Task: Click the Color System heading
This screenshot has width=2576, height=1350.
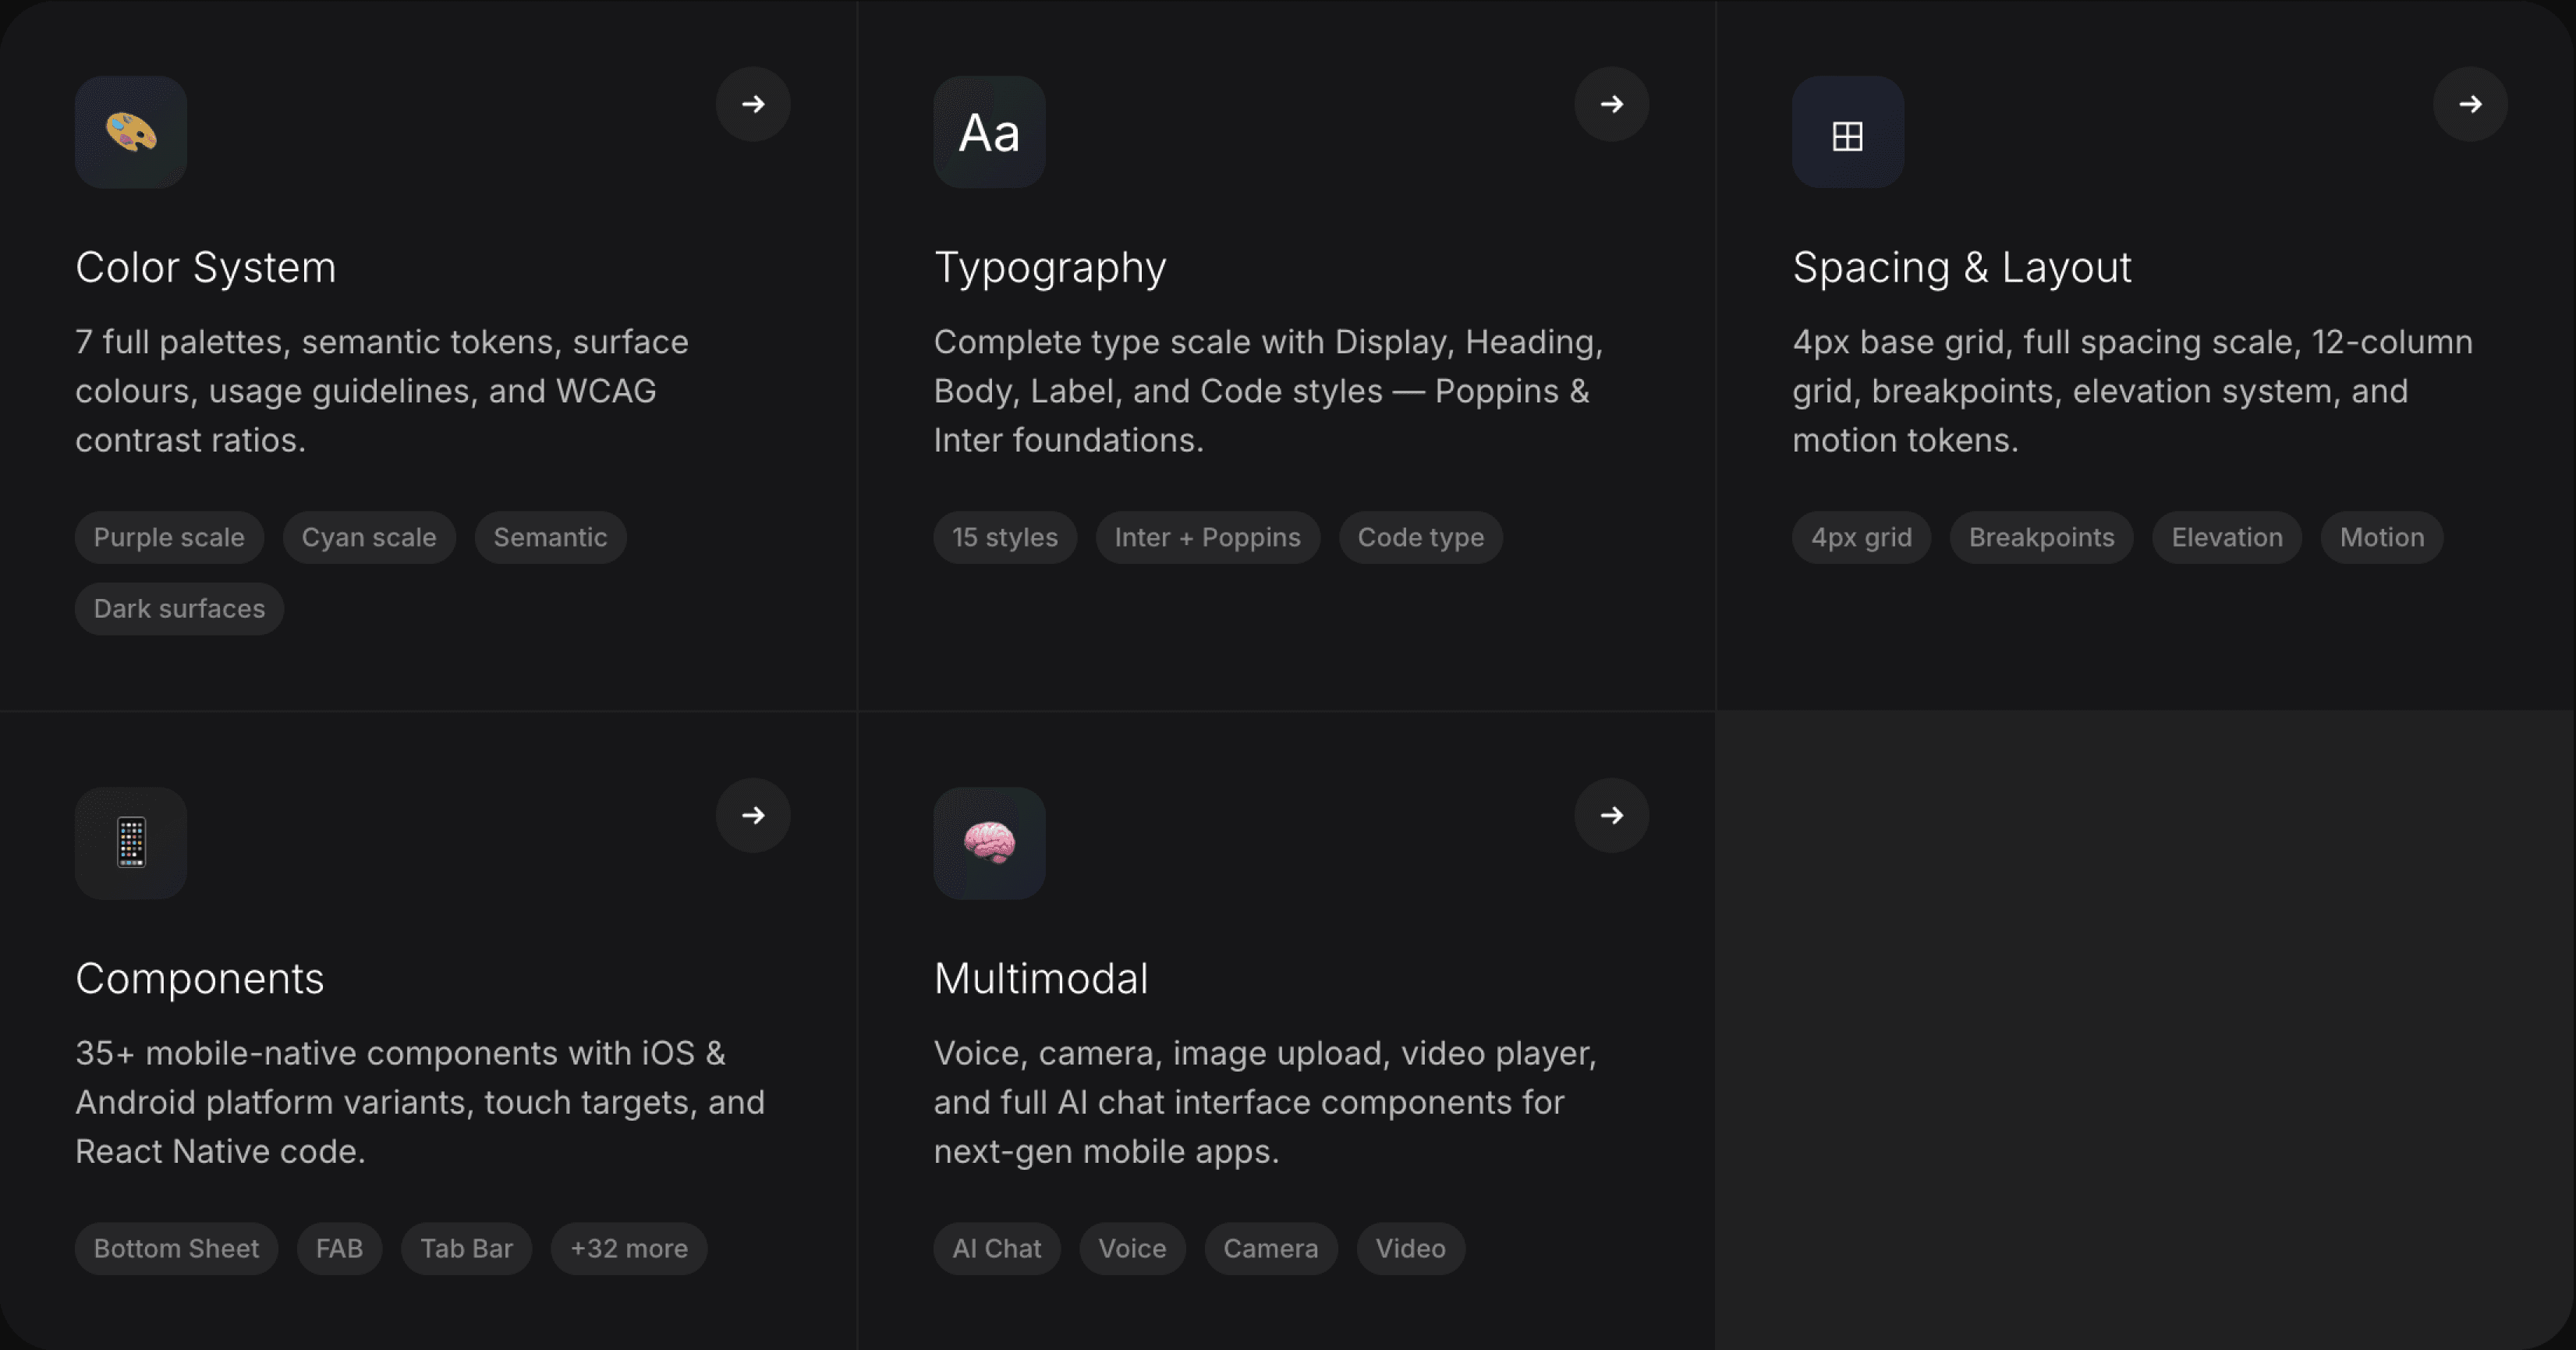Action: [x=206, y=267]
